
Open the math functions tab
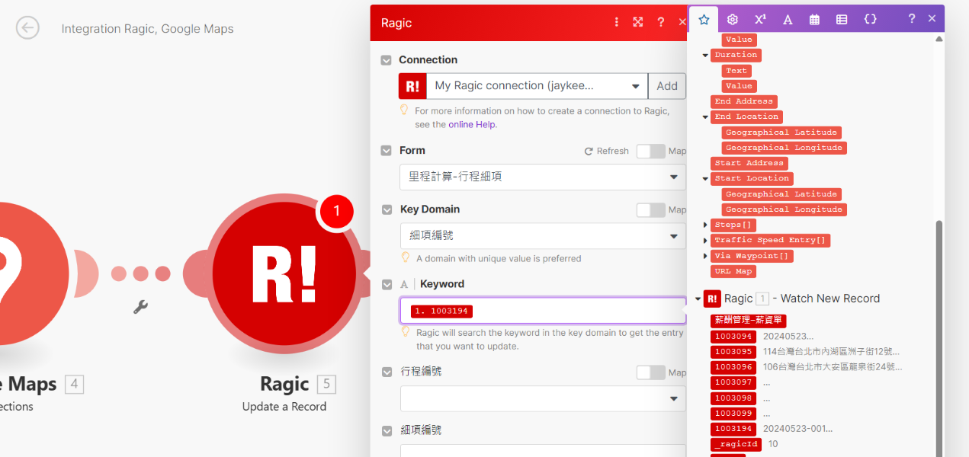click(759, 19)
